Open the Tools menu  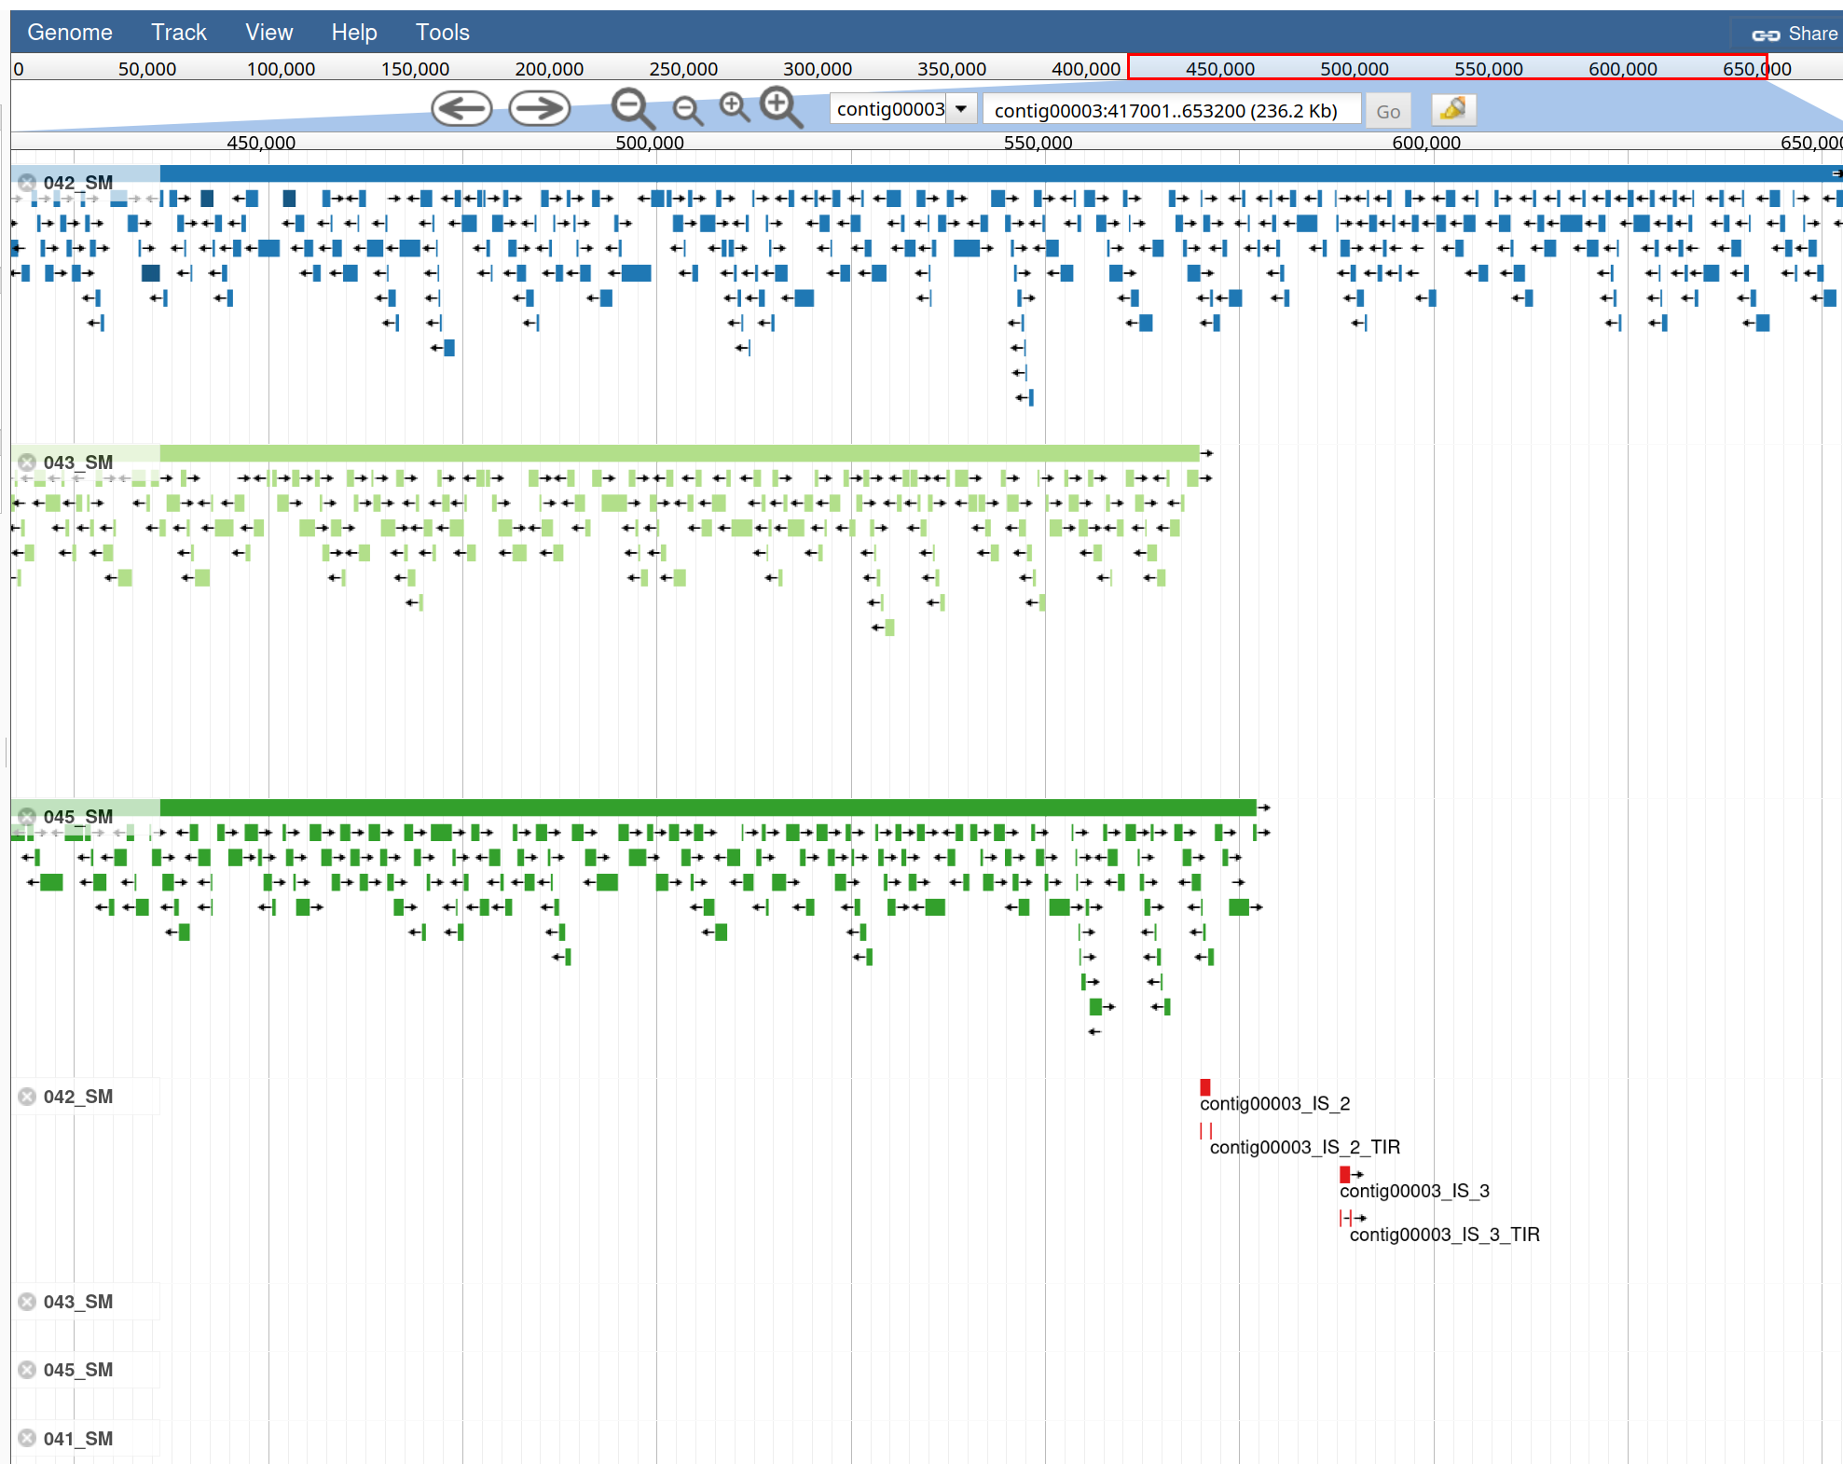coord(442,33)
